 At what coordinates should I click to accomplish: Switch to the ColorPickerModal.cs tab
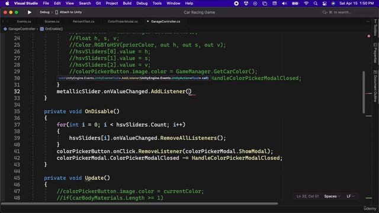123,21
